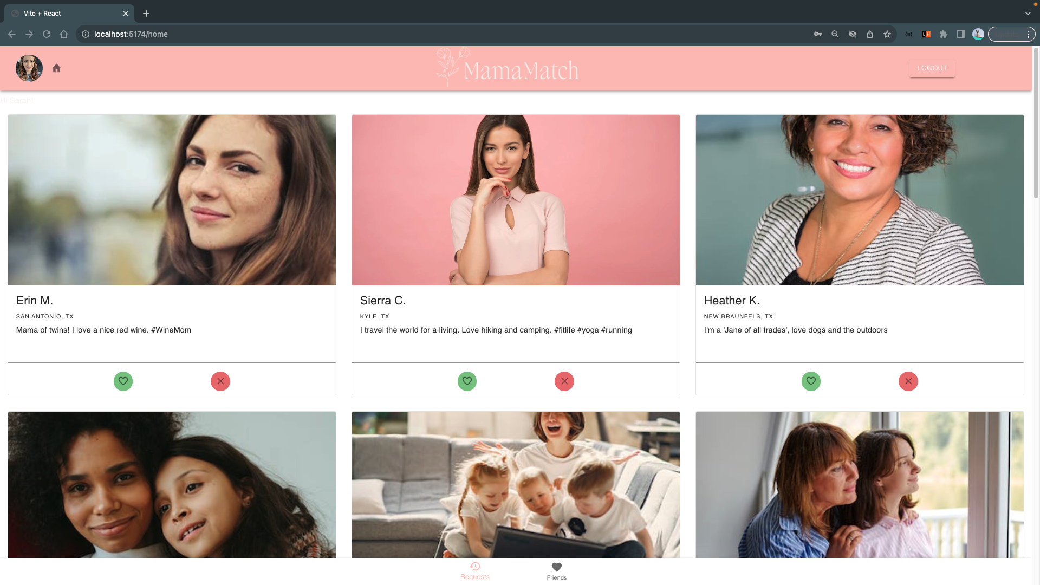The height and width of the screenshot is (585, 1040).
Task: Go home via house icon in header
Action: 56,68
